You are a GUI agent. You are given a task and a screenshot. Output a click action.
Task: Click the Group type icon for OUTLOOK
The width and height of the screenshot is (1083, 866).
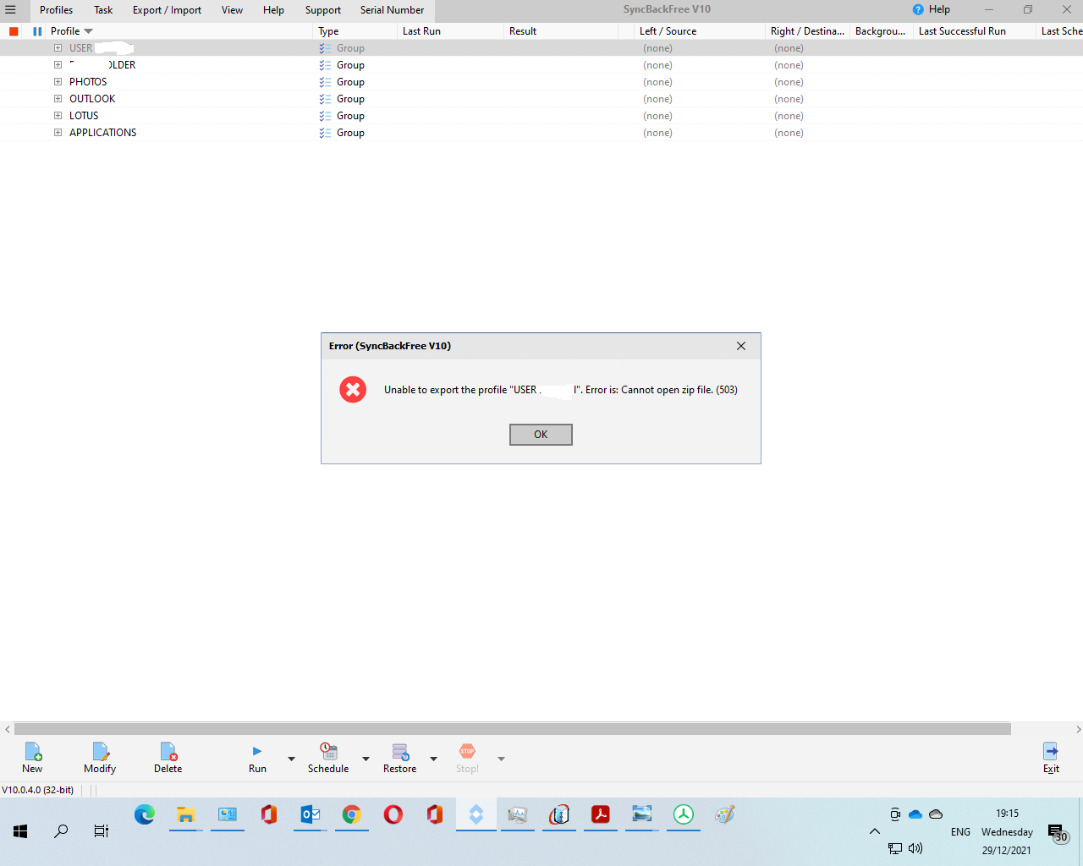pyautogui.click(x=325, y=99)
